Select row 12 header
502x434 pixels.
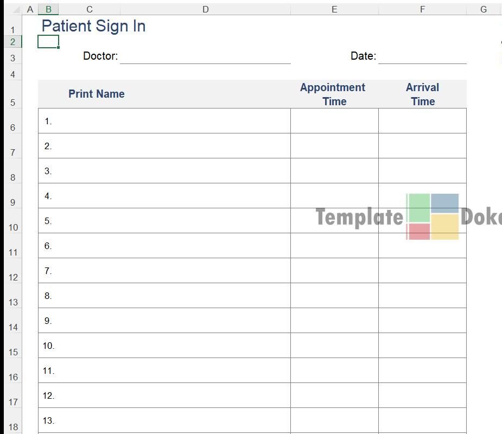[13, 277]
